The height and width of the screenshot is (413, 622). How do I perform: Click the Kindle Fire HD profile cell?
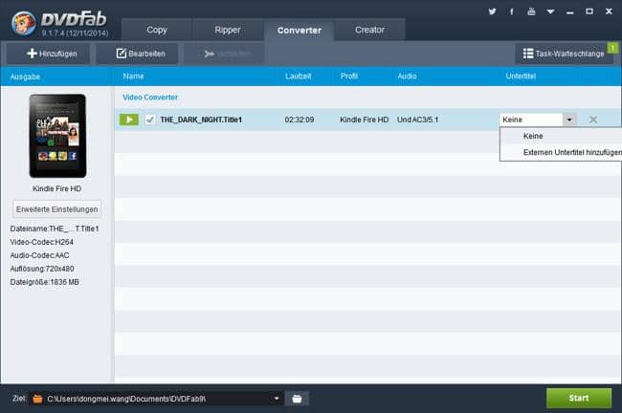coord(364,120)
